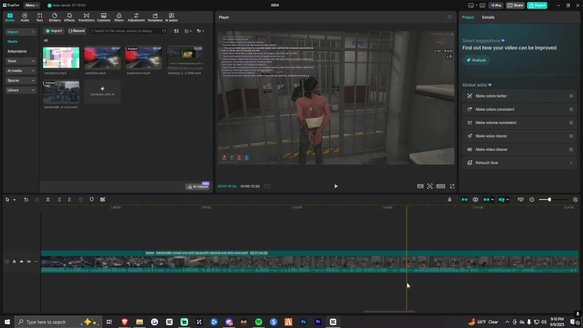The width and height of the screenshot is (583, 328).
Task: Enable Make volume consistent checkbox
Action: click(571, 123)
